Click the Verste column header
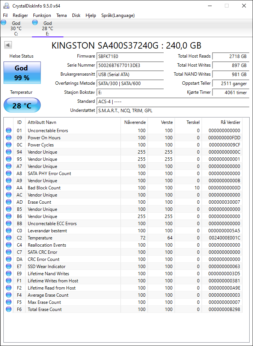This screenshot has width=253, height=346. (161, 122)
